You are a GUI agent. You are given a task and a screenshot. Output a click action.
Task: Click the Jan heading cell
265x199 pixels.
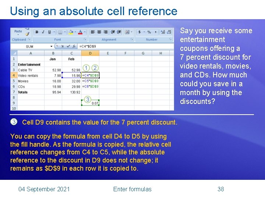pos(53,59)
